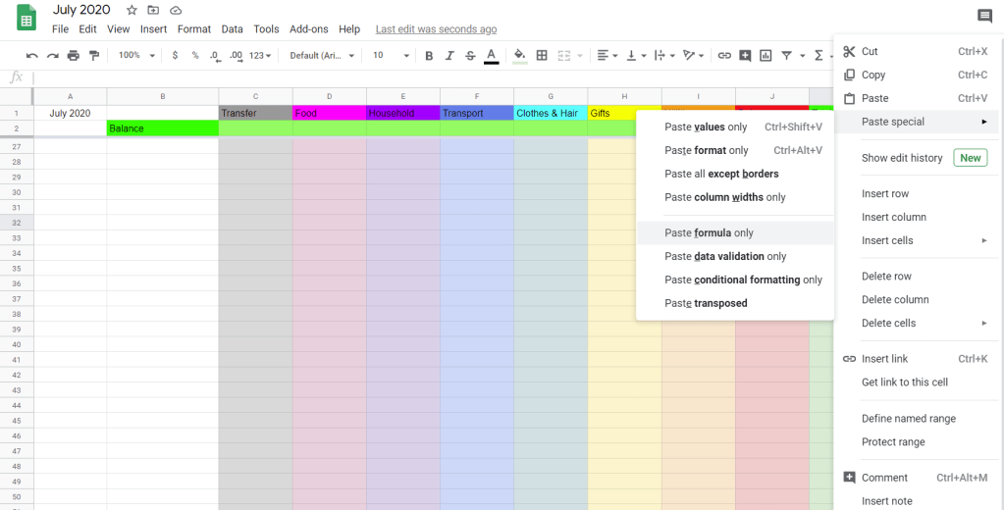Screen dimensions: 1004x510
Task: Open the fill color paint bucket
Action: (x=520, y=56)
